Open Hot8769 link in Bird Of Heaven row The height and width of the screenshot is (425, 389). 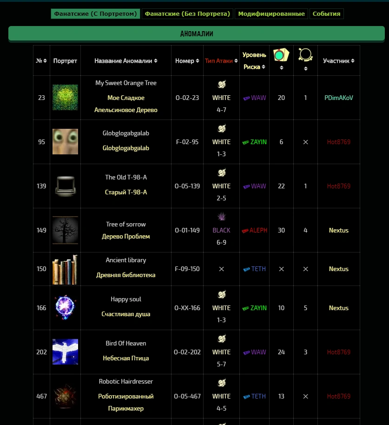point(339,352)
